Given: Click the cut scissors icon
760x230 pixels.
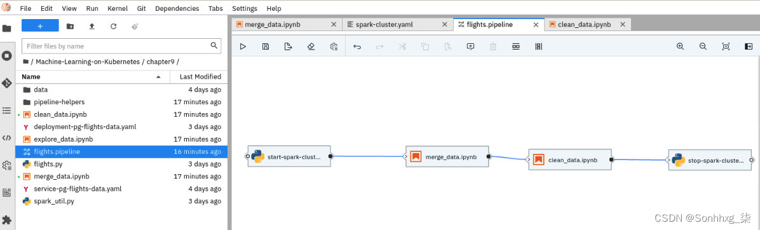Looking at the screenshot, I should [x=402, y=46].
